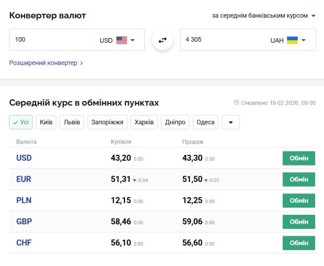Image resolution: width=324 pixels, height=266 pixels.
Task: Select the Одеса city tab
Action: coord(205,122)
